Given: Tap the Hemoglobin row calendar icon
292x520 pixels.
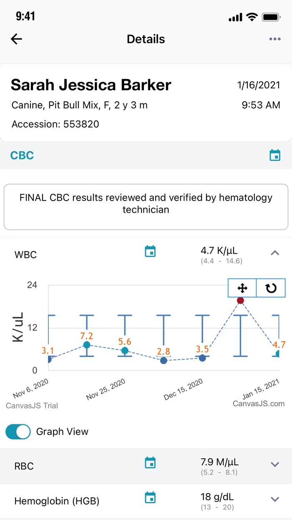Looking at the screenshot, I should 150,498.
